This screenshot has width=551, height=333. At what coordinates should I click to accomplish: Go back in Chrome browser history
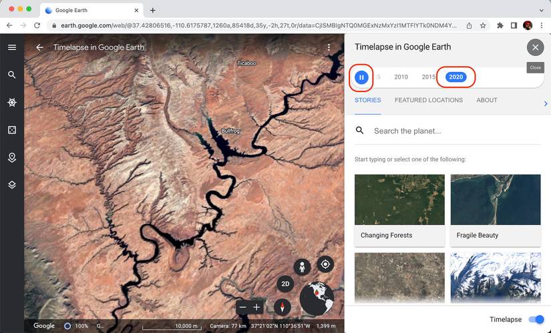click(9, 25)
